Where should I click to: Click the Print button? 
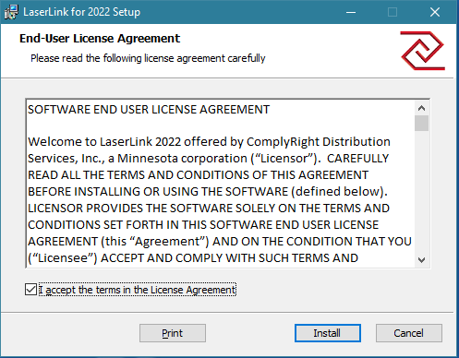173,333
